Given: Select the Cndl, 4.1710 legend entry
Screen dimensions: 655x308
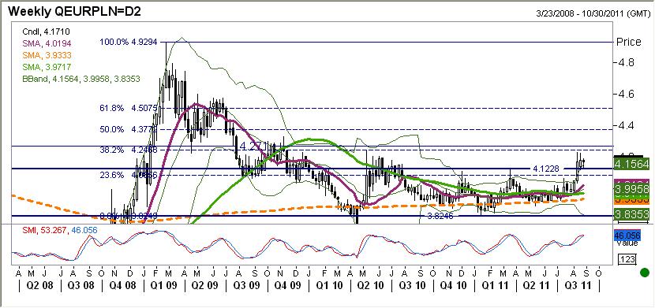Looking at the screenshot, I should [46, 31].
